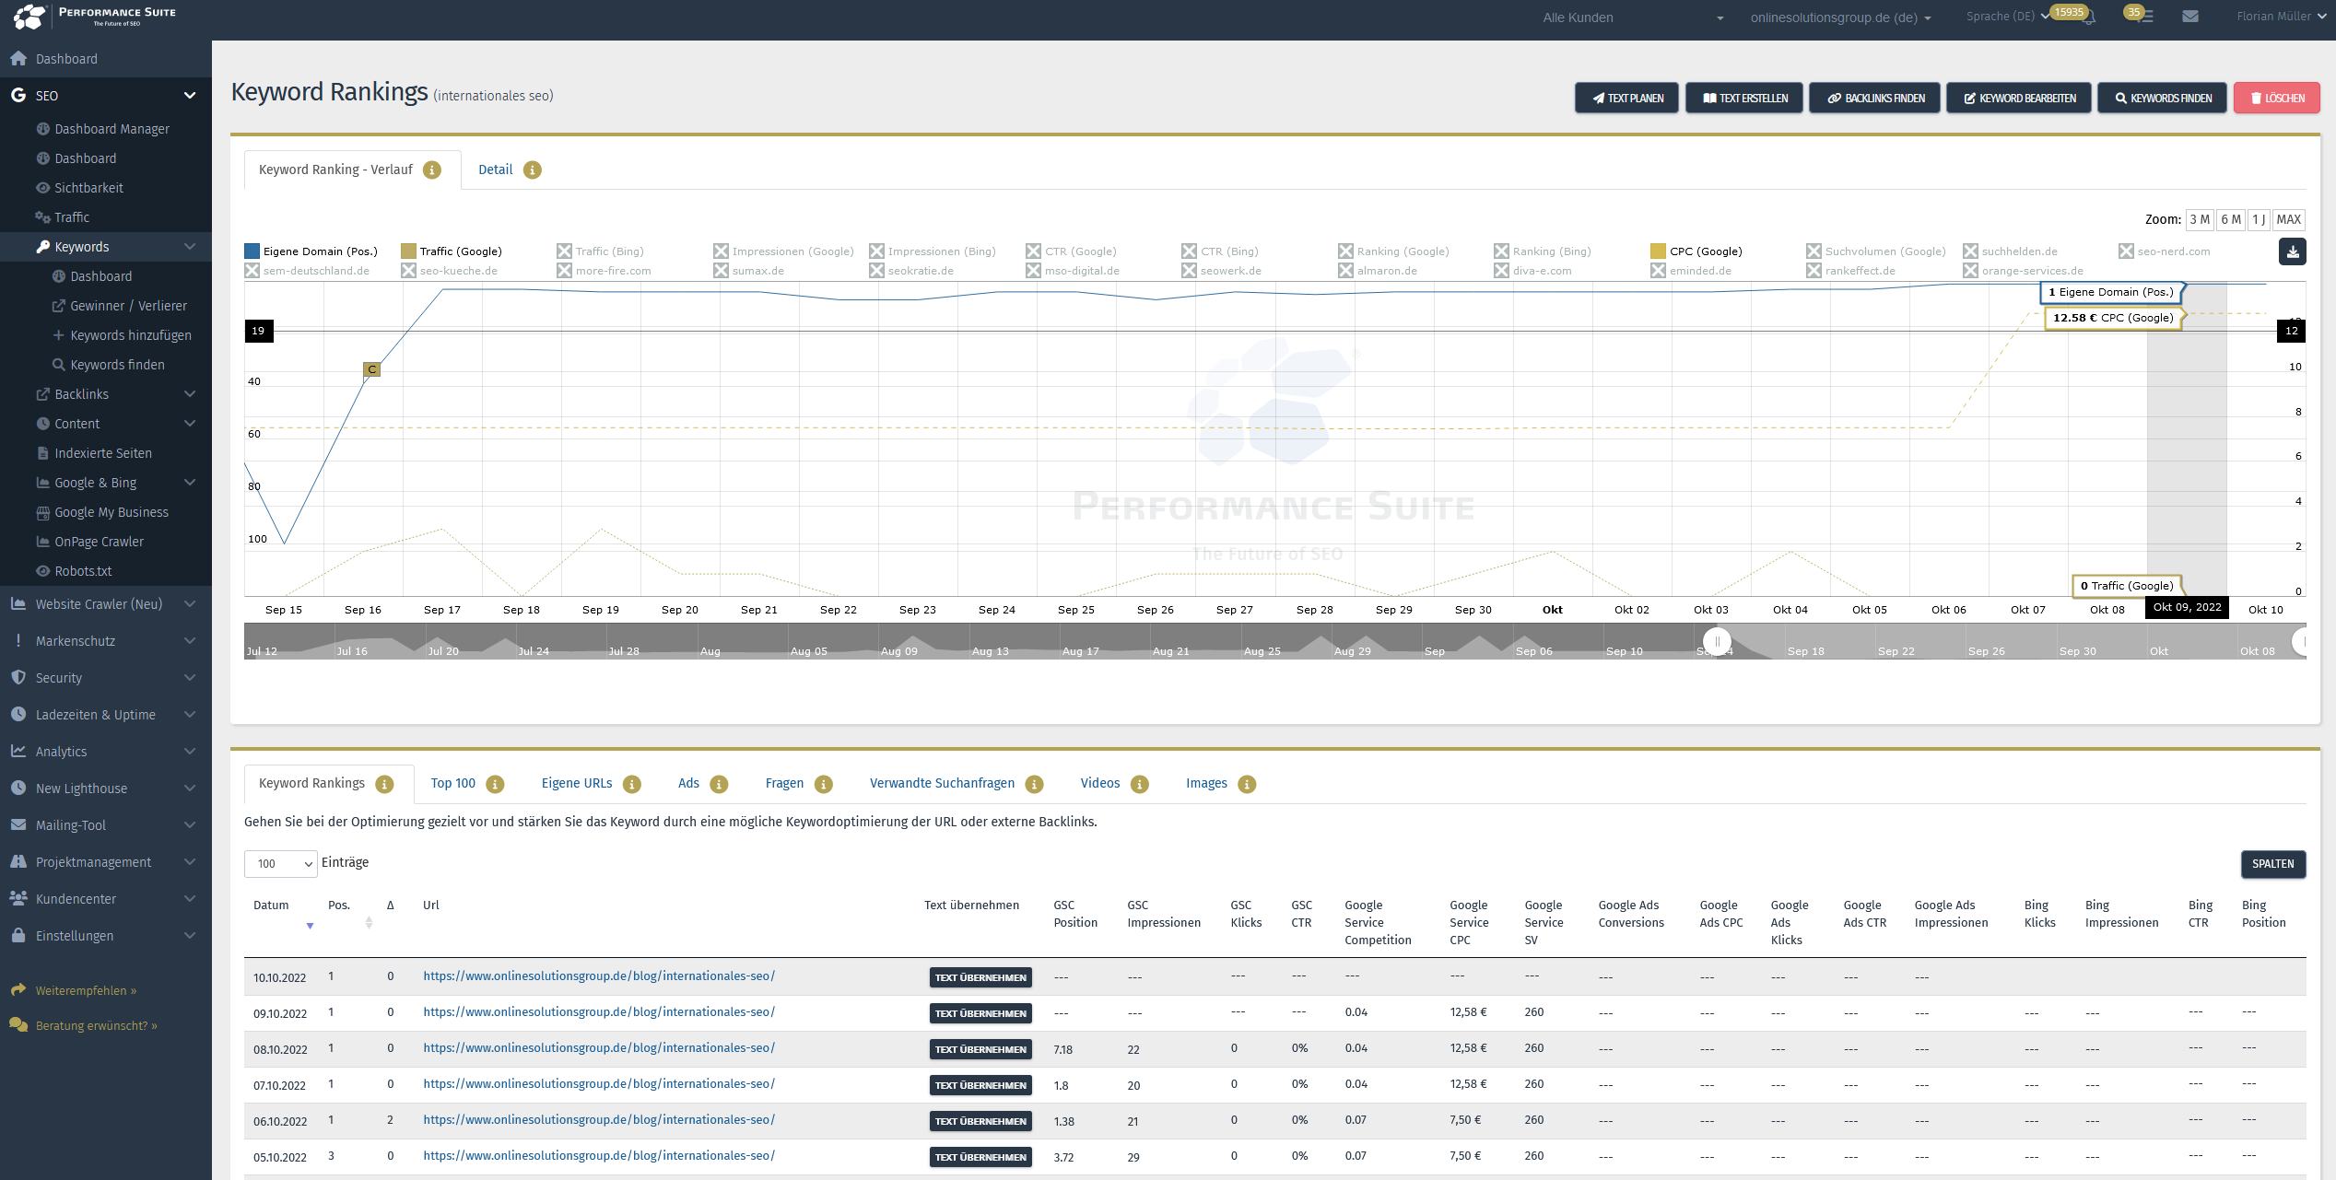Viewport: 2336px width, 1180px height.
Task: Click info icon beside Top 100 tab
Action: [x=495, y=784]
